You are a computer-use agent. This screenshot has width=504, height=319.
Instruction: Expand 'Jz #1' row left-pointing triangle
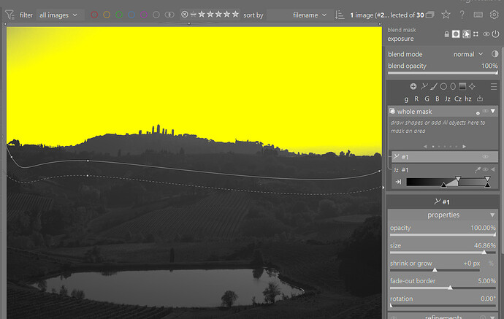[x=493, y=169]
